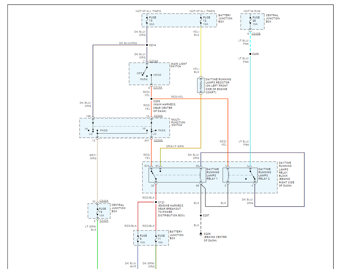Open C230A connector link at pin 507

(x=158, y=141)
